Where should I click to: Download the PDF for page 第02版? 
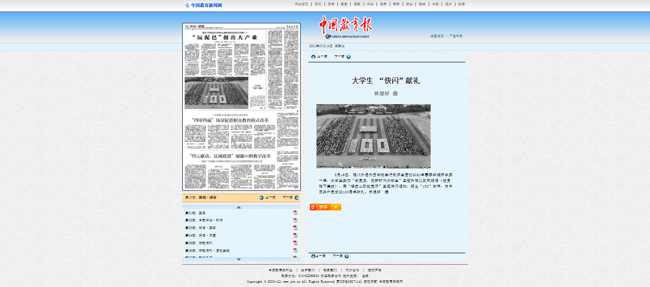pyautogui.click(x=295, y=220)
